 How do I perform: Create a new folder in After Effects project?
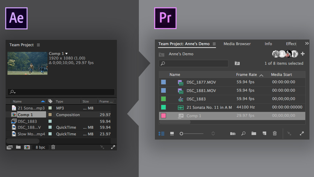(x=18, y=147)
